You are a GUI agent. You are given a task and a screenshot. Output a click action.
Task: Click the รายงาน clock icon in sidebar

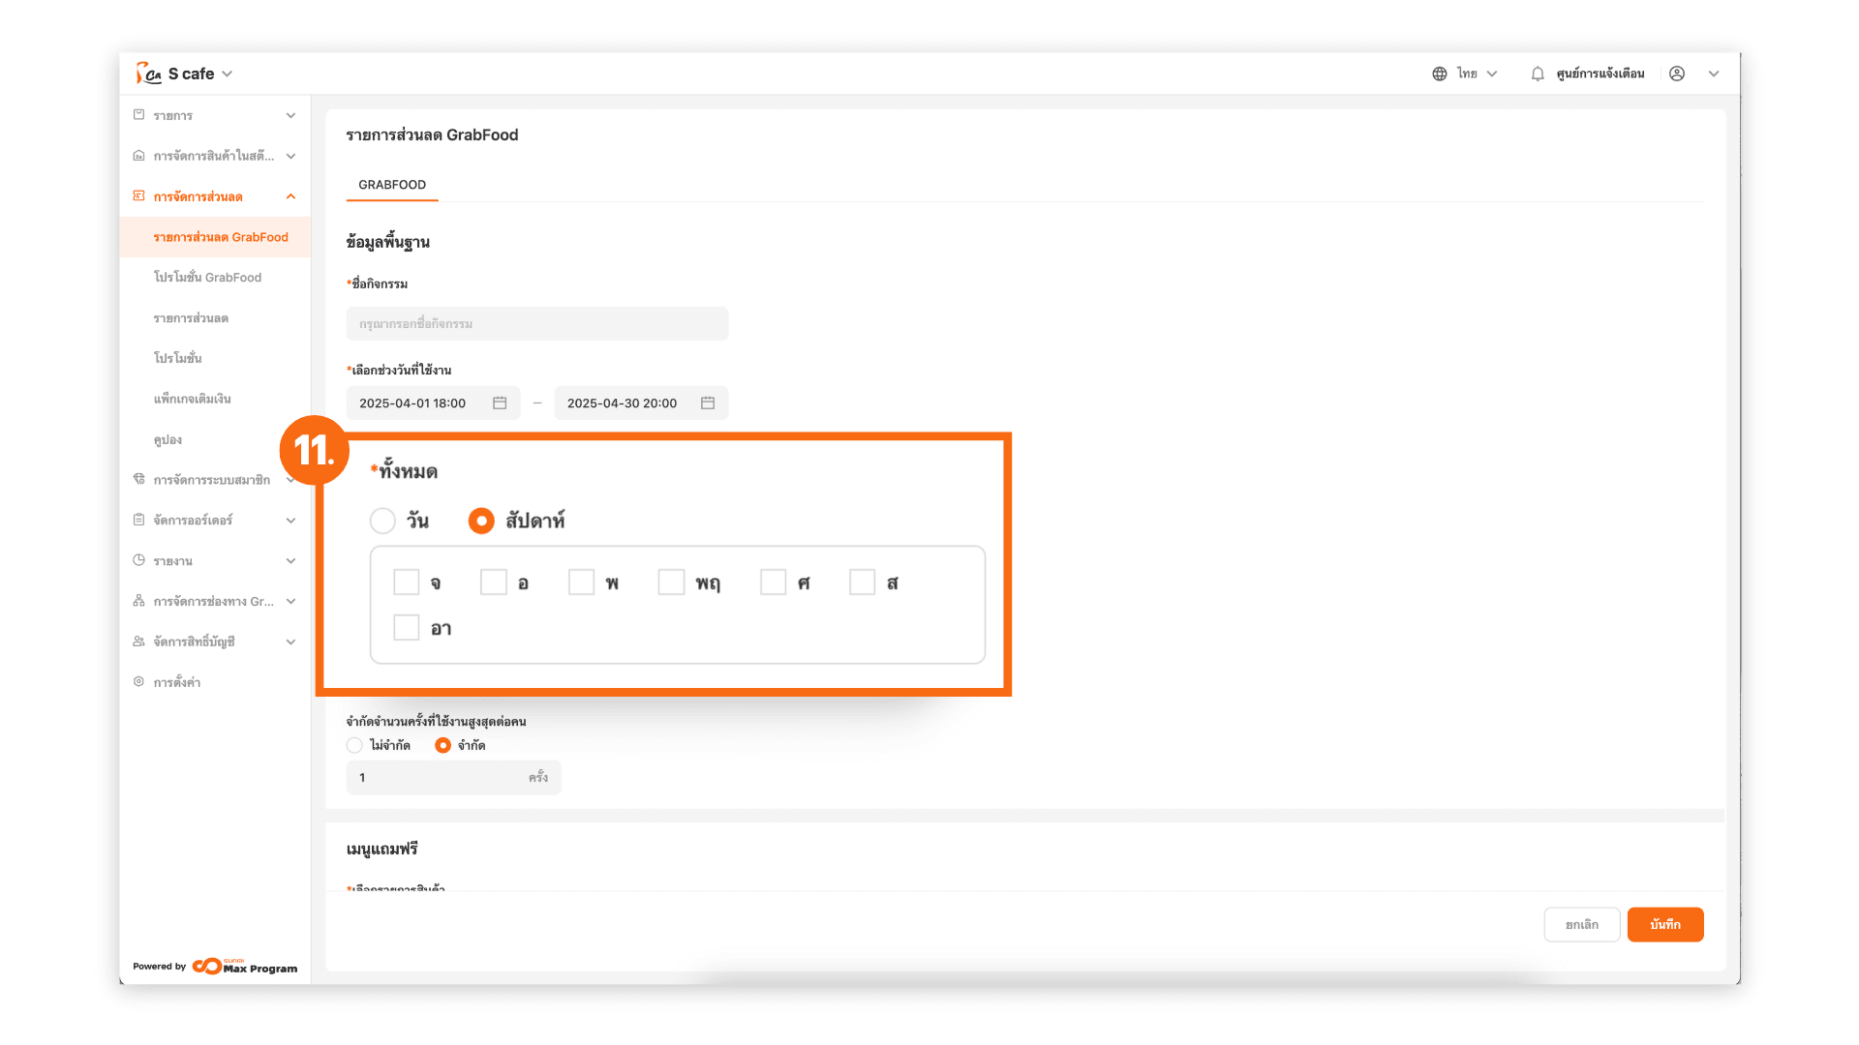[138, 560]
